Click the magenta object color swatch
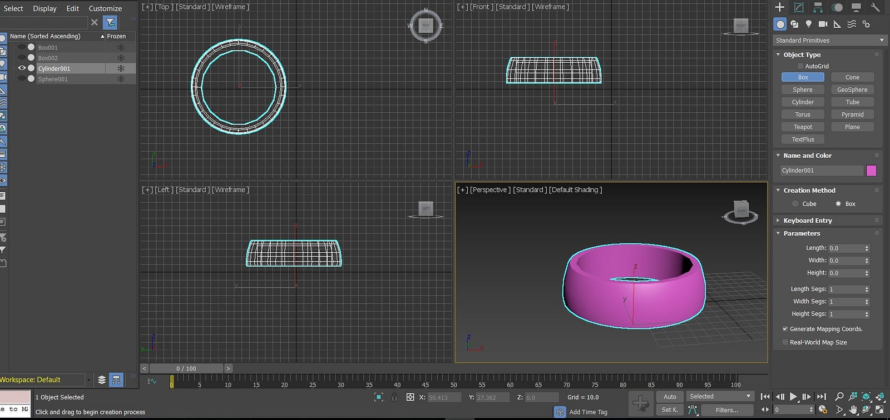890x420 pixels. point(871,171)
